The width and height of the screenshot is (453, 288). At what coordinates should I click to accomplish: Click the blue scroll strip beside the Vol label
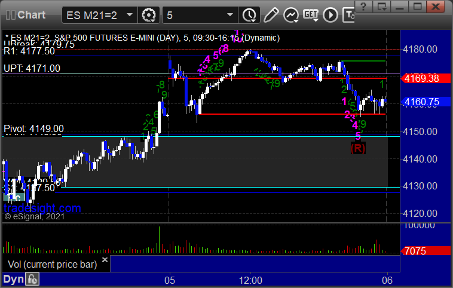[255, 264]
